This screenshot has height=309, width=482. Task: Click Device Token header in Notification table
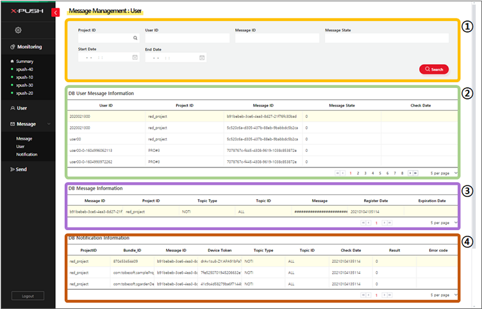pyautogui.click(x=219, y=250)
